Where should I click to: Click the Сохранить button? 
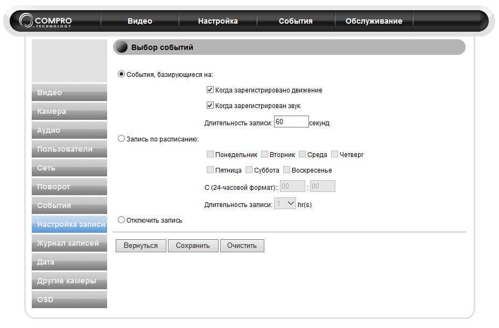coord(193,246)
